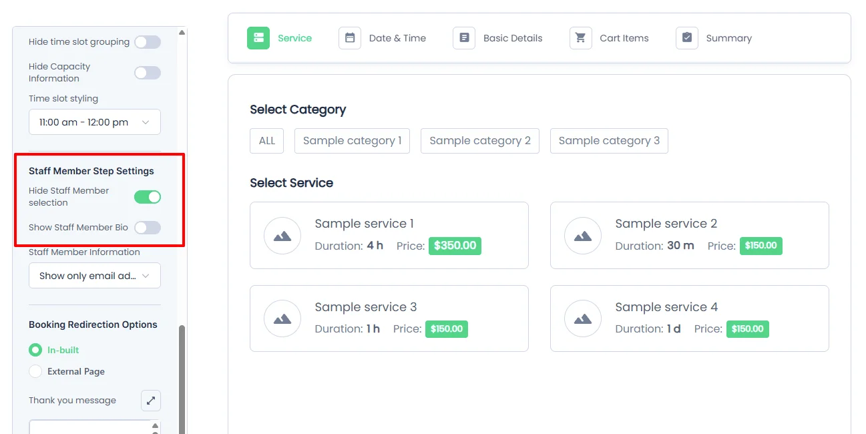Enable the Show Staff Member Bio switch

(x=148, y=228)
